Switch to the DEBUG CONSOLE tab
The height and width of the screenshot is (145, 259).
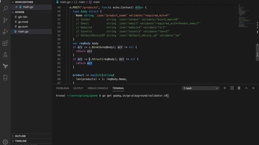pos(98,88)
